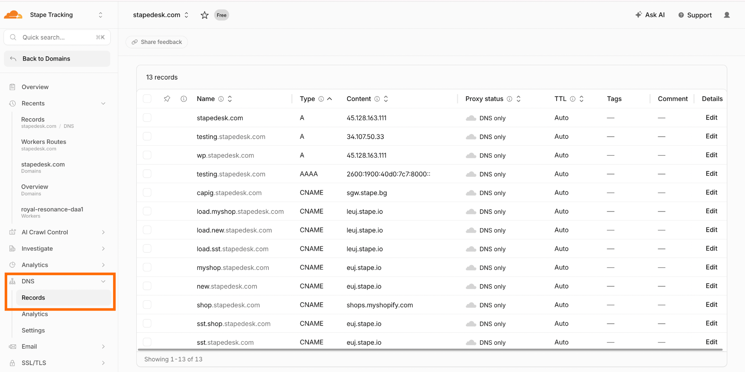Check the shop.stapedesk.com record
The width and height of the screenshot is (745, 372).
[x=147, y=305]
